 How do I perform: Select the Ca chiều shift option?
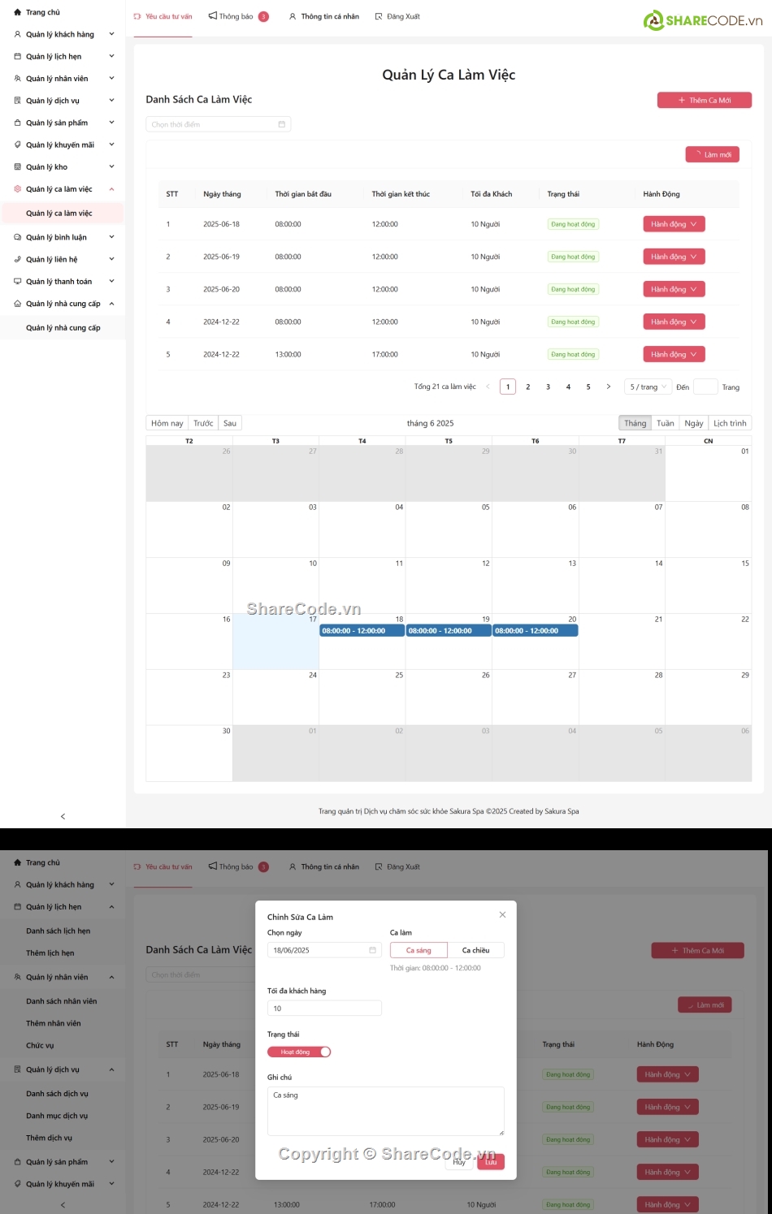[x=476, y=950]
